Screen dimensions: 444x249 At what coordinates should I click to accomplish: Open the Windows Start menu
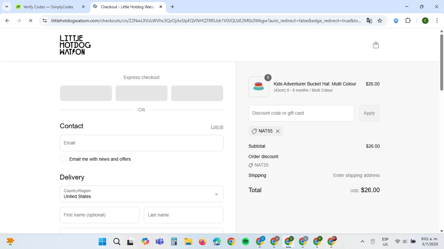[102, 242]
